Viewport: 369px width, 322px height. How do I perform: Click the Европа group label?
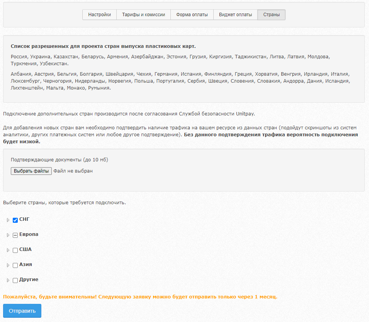tap(29, 234)
